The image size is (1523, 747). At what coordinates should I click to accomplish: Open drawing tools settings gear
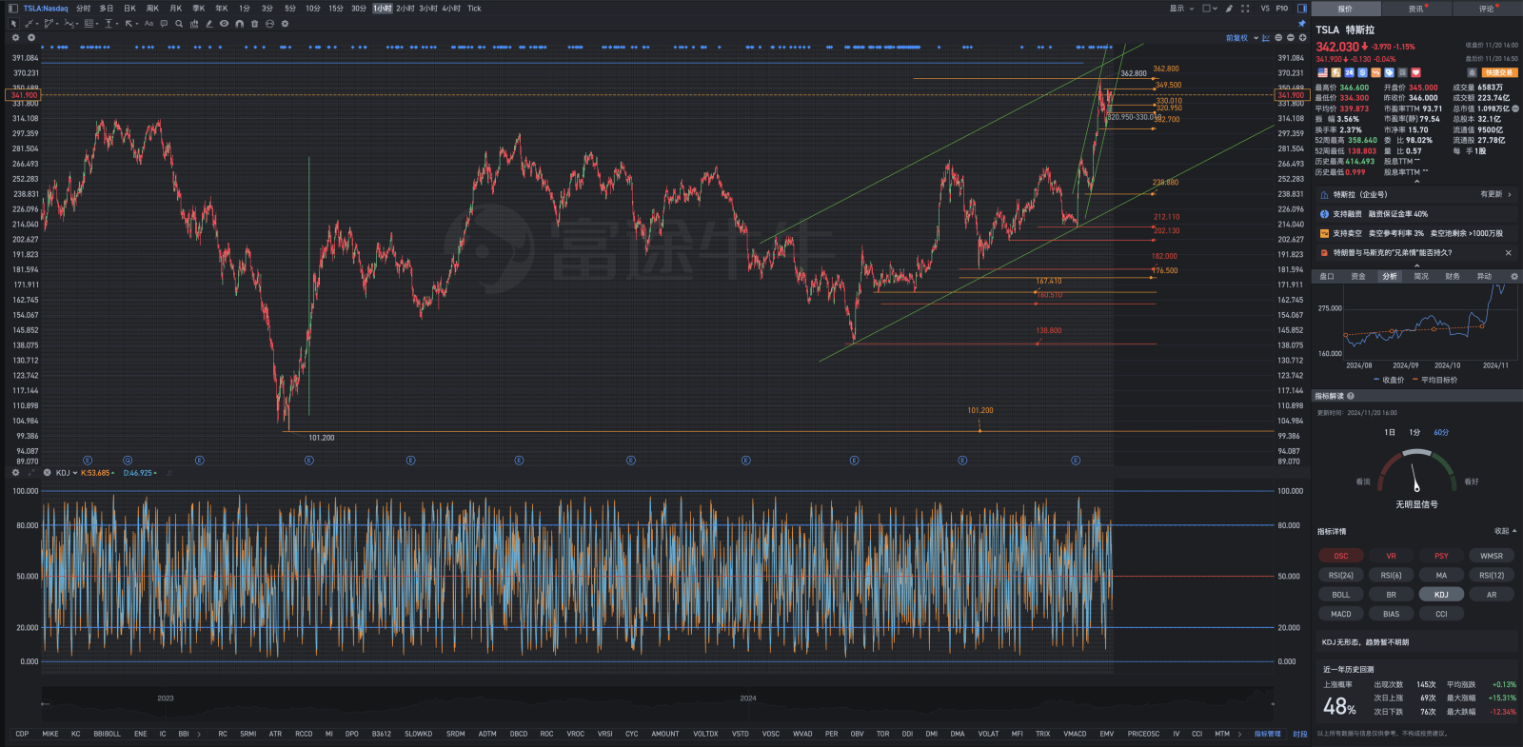(x=285, y=24)
